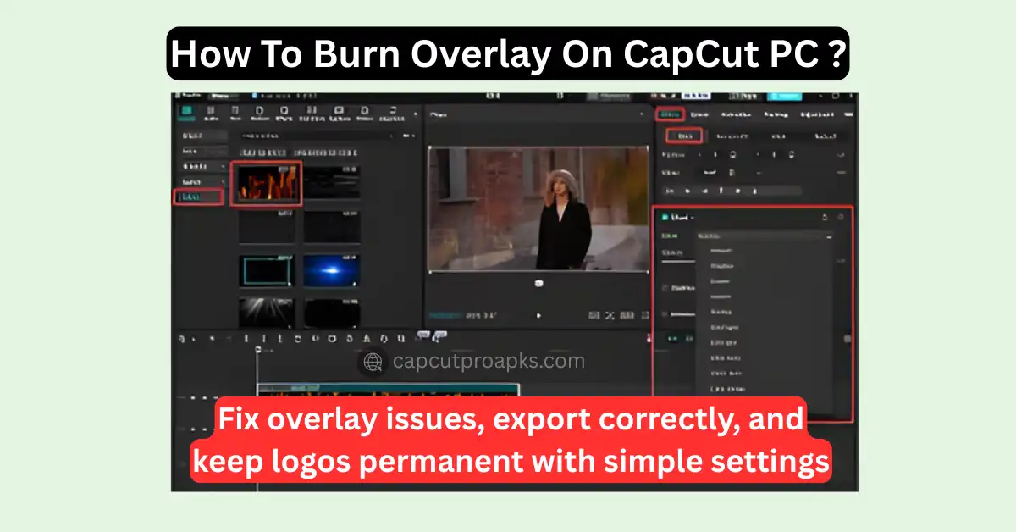Screen dimensions: 1016x532
Task: Select the blue lens flare thumbnail
Action: tap(332, 271)
